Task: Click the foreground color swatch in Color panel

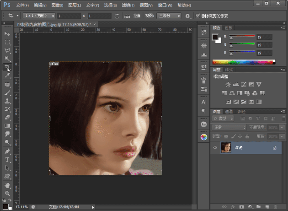Action: pyautogui.click(x=215, y=37)
